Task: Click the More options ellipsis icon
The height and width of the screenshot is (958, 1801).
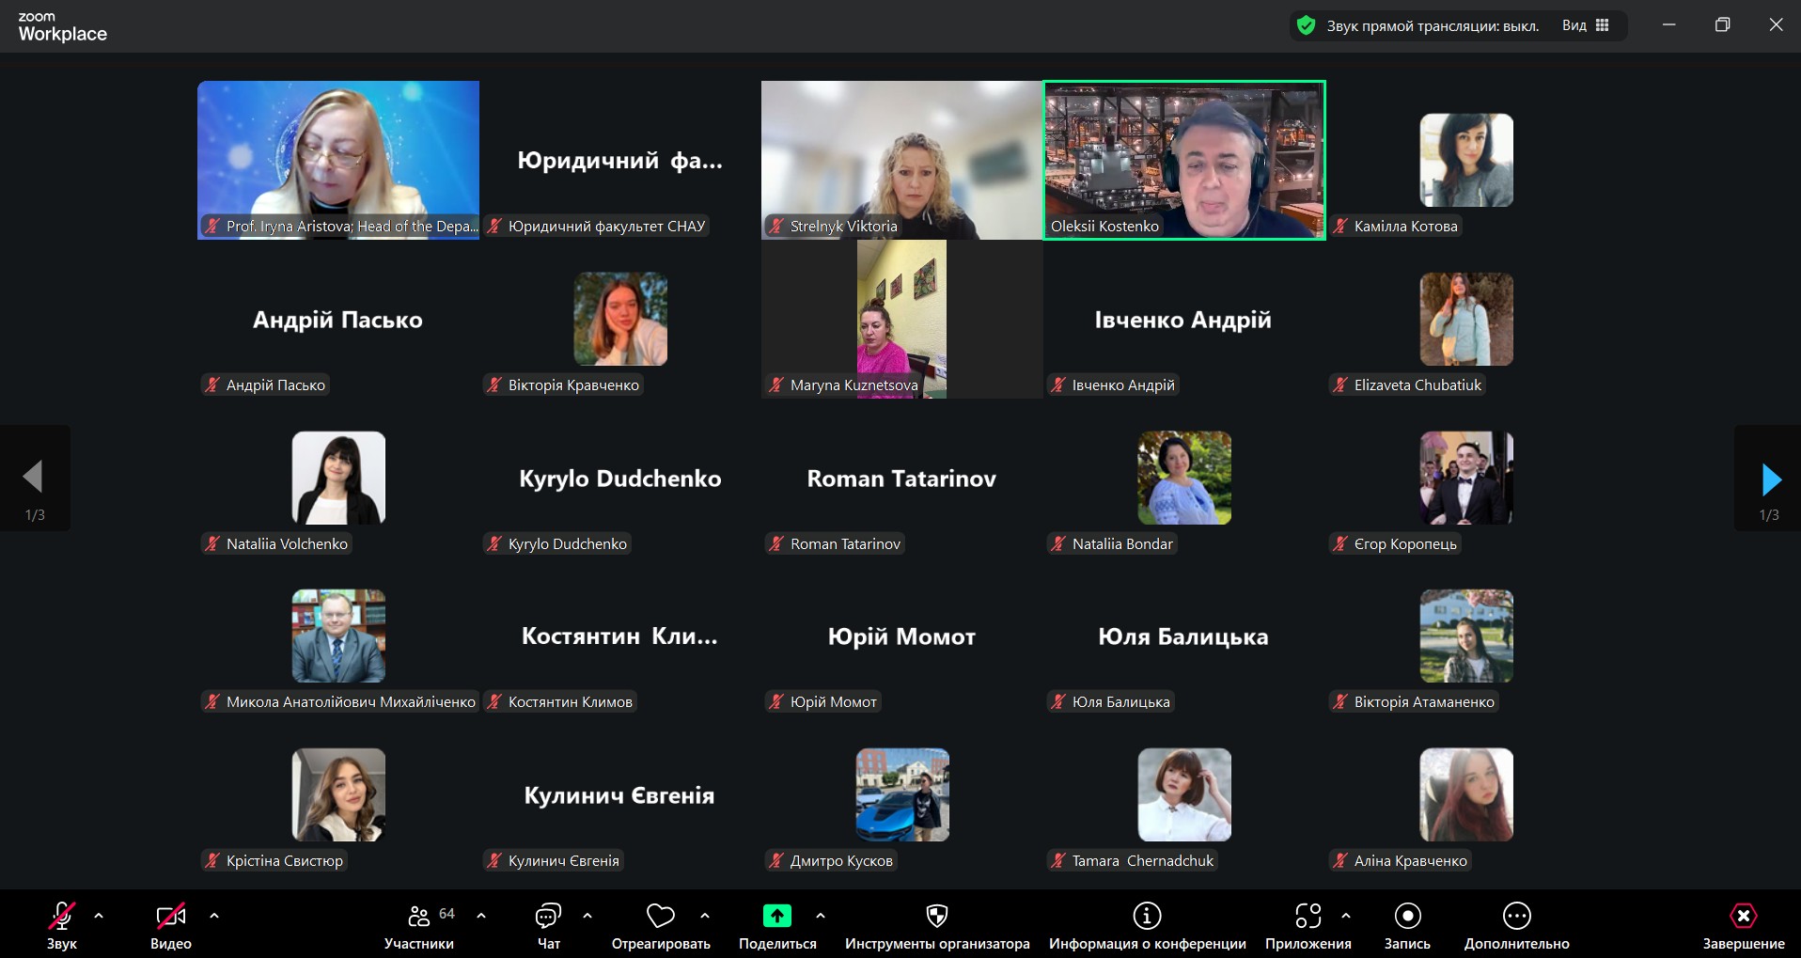Action: coord(1516,917)
